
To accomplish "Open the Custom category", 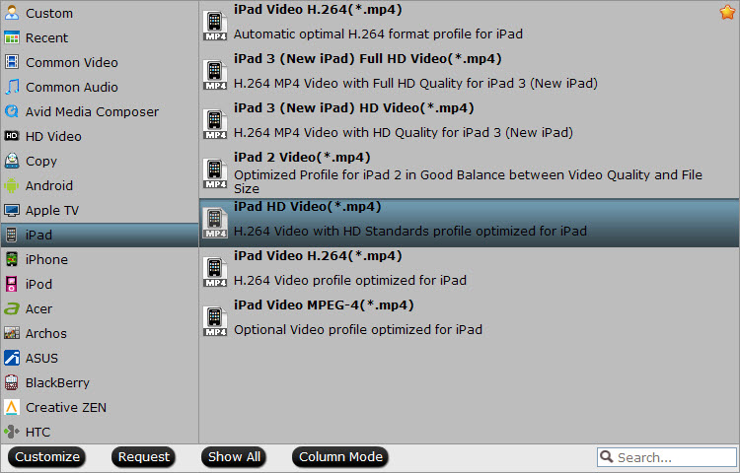I will pos(100,13).
